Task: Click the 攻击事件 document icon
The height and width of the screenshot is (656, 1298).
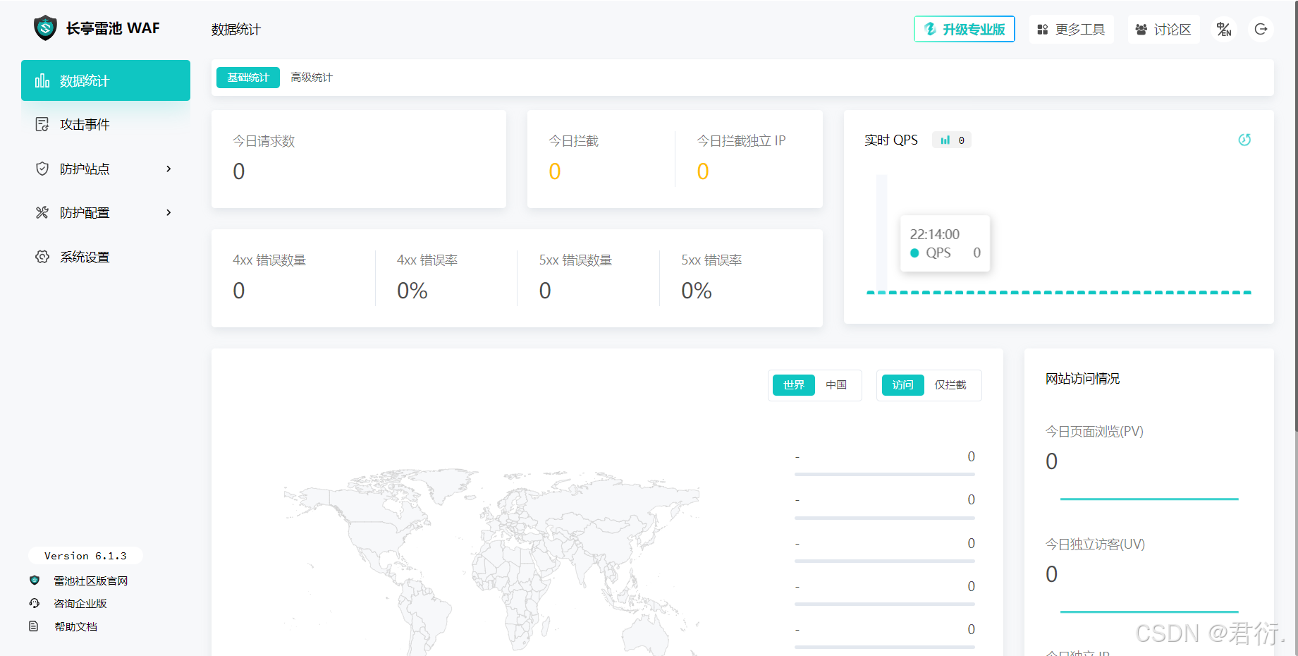Action: 42,124
